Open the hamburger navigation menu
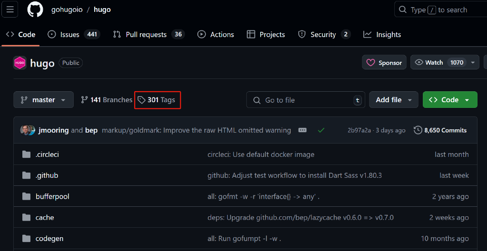 pyautogui.click(x=10, y=10)
